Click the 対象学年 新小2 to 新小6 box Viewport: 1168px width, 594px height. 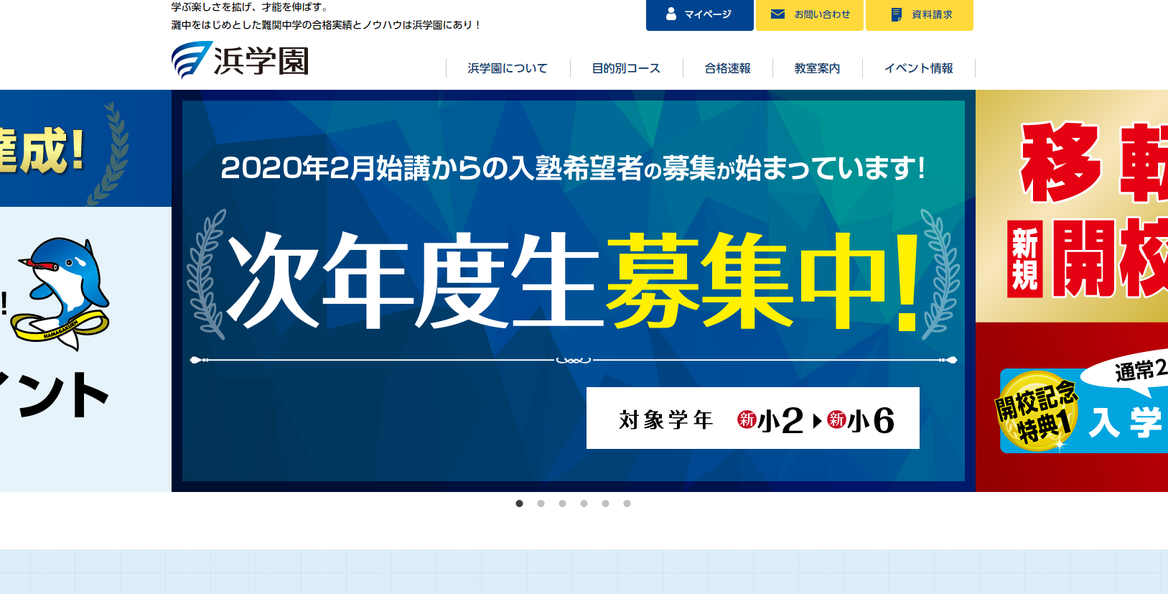(x=753, y=418)
